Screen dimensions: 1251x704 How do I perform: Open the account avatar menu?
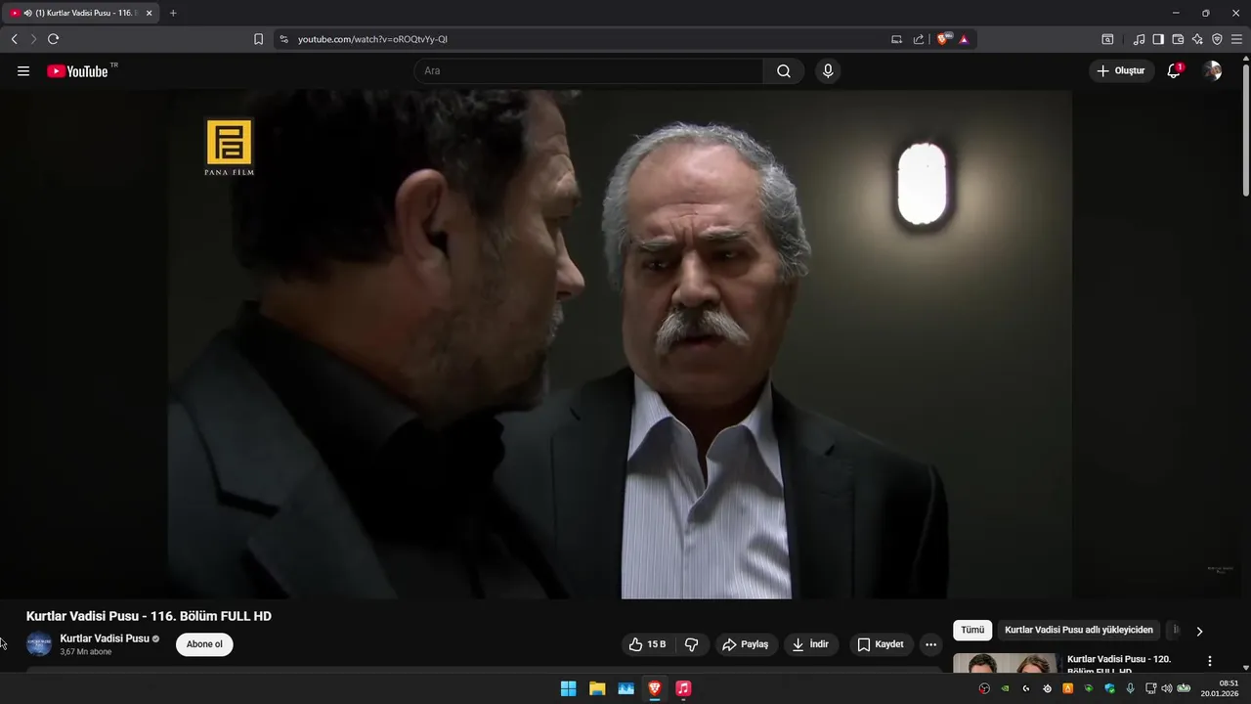[1213, 71]
